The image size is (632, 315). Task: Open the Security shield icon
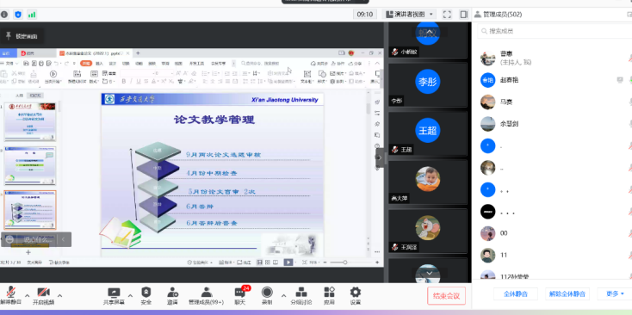(x=146, y=293)
